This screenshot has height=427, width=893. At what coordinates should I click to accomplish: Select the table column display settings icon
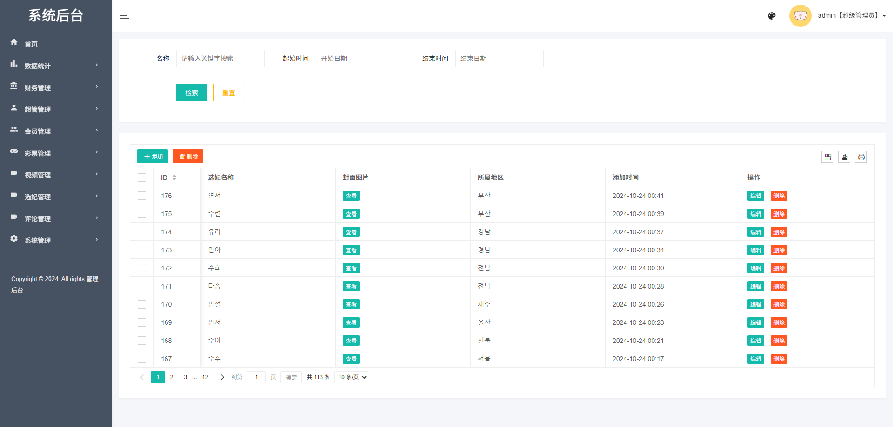click(827, 157)
